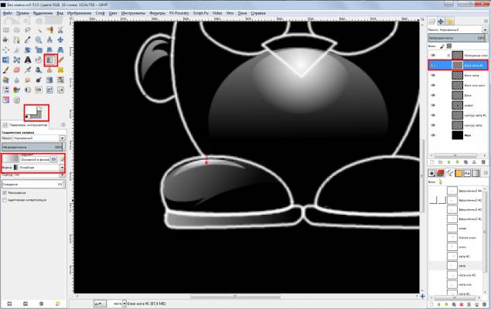The image size is (491, 309).
Task: Select the Scissors Select tool
Action: tap(60, 29)
